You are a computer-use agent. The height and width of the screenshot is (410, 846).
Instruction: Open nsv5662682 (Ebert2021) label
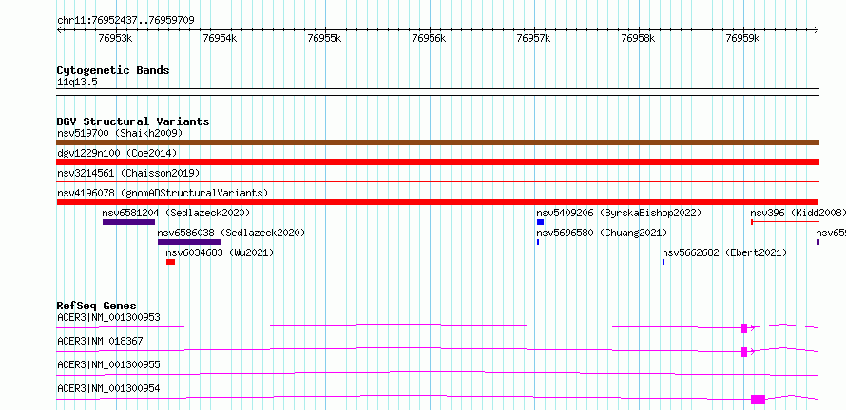[724, 252]
